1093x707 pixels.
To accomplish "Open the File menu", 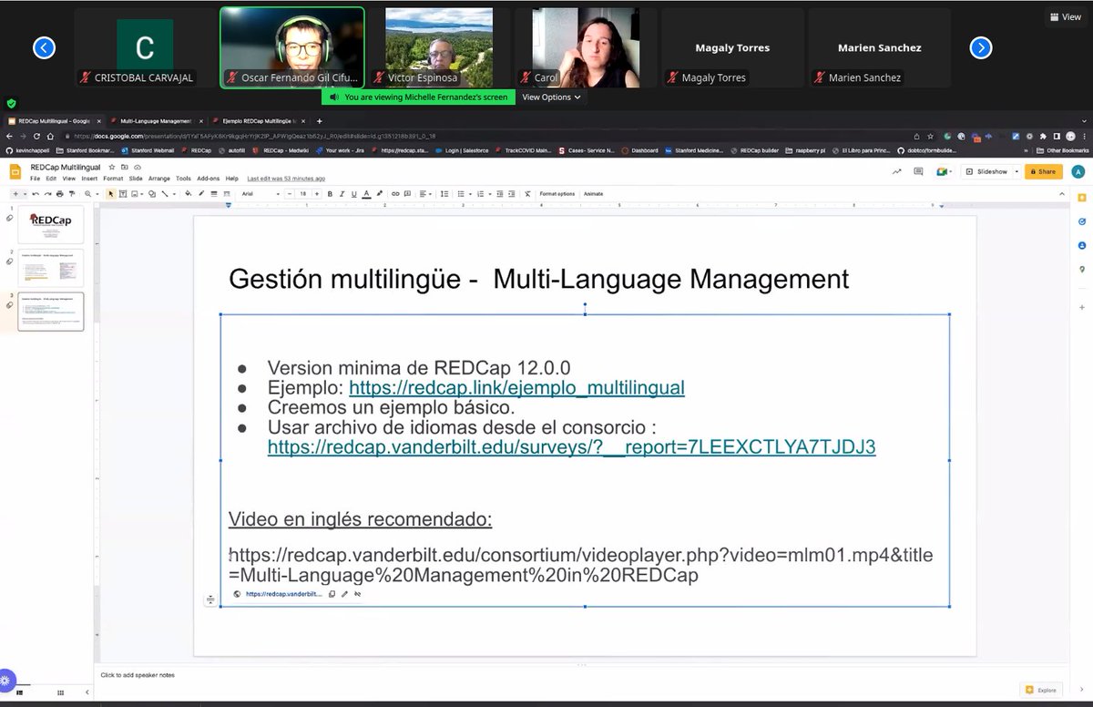I will [x=36, y=179].
